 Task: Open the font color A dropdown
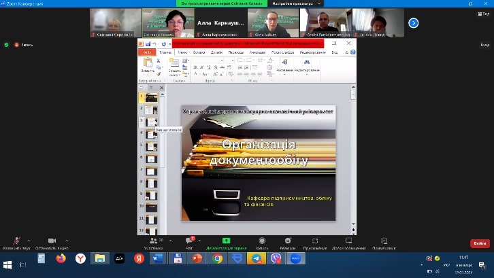pos(196,74)
